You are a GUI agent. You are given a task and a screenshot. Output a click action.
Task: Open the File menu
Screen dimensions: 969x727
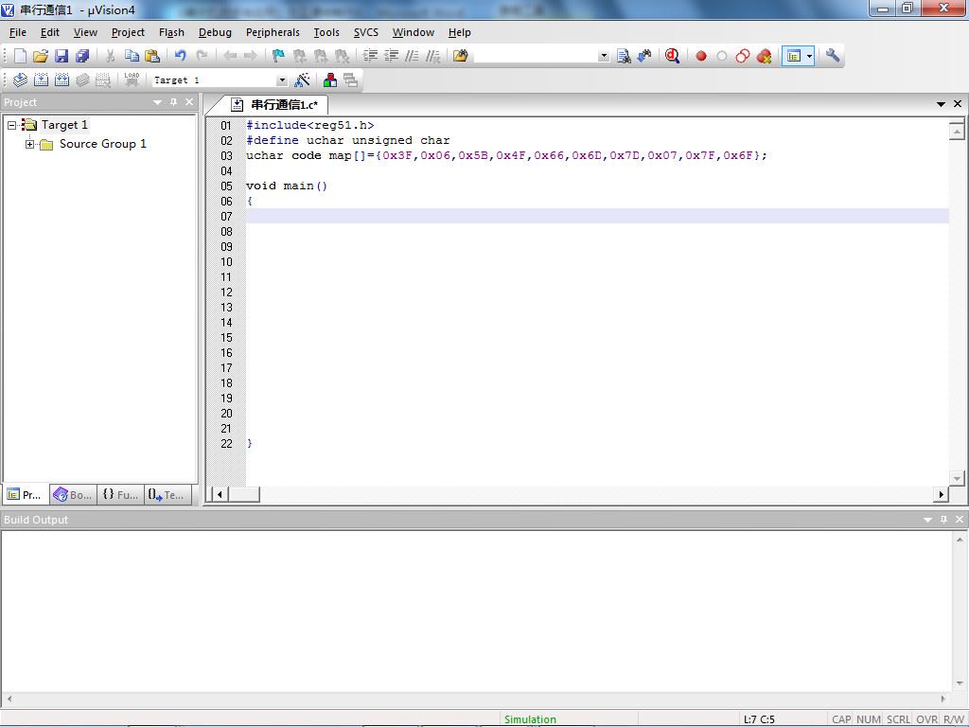coord(18,32)
